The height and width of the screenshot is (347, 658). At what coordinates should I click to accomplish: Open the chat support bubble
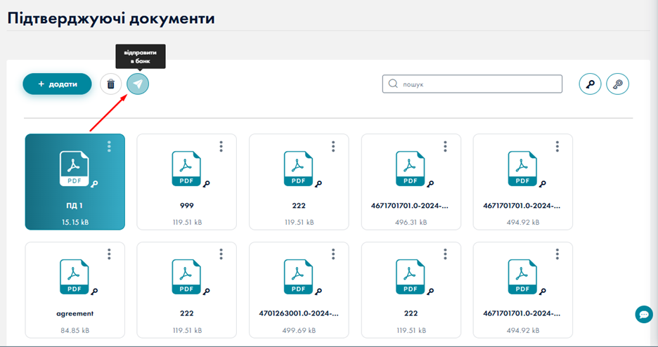pos(643,315)
